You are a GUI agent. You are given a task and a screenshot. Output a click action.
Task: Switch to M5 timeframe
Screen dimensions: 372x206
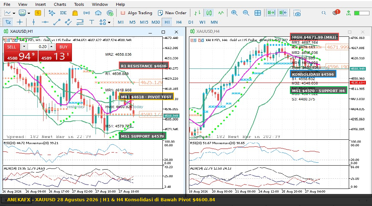click(x=132, y=22)
